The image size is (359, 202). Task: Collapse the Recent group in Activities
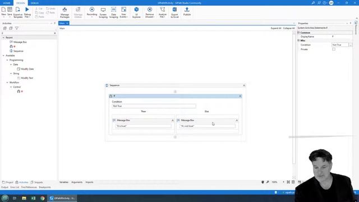pyautogui.click(x=3, y=38)
